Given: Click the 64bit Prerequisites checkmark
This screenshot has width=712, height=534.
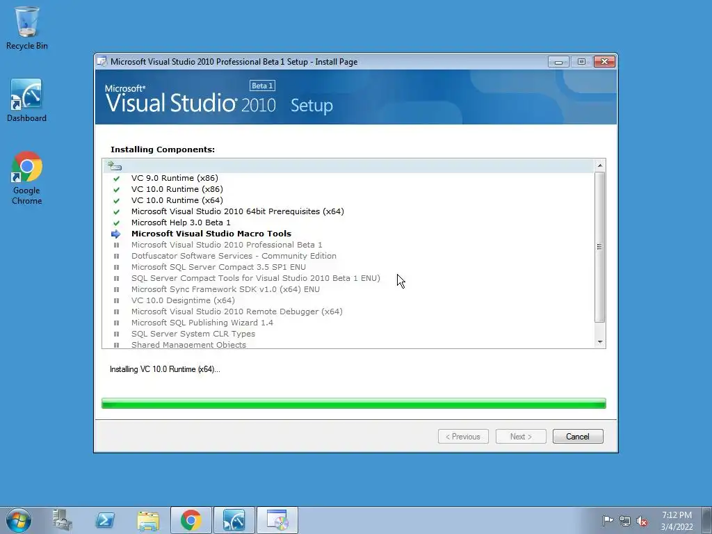Looking at the screenshot, I should click(116, 211).
